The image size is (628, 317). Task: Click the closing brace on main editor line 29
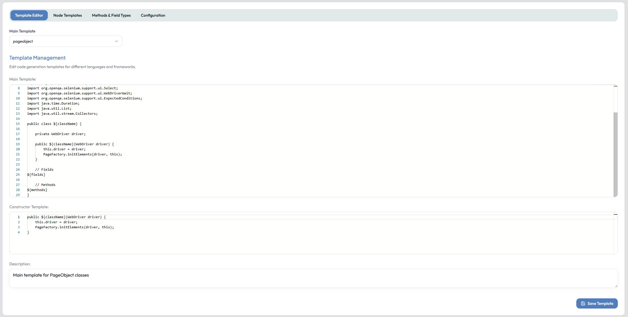pos(28,195)
